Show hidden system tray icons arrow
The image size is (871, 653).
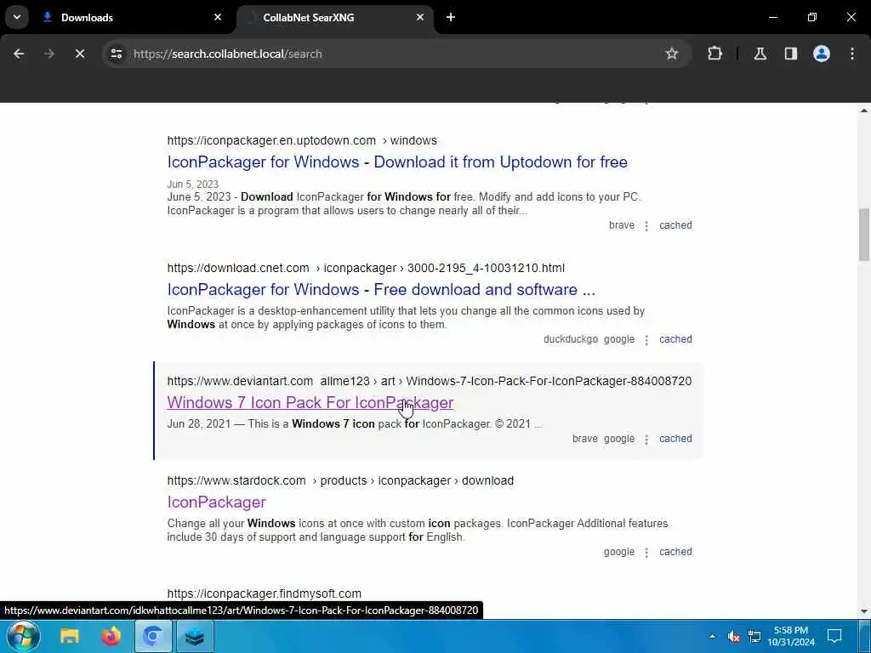[712, 636]
